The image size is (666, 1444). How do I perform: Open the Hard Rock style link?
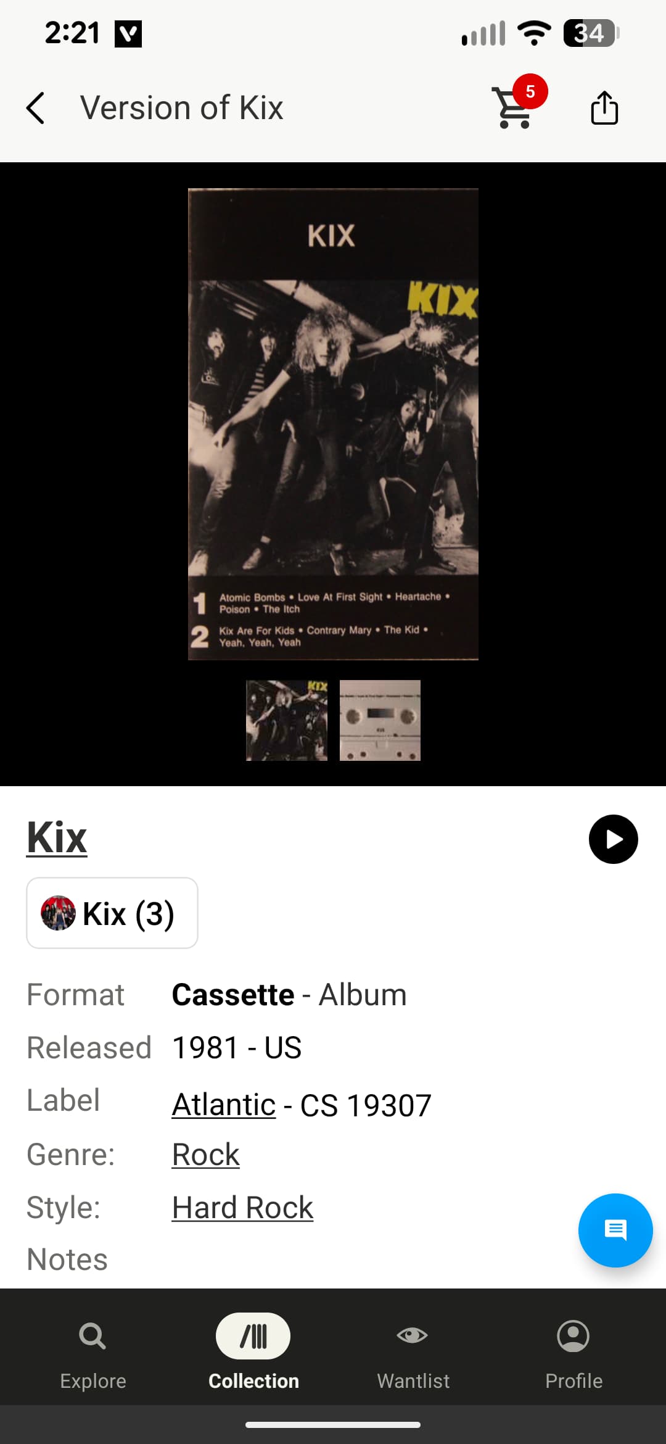pos(242,1208)
